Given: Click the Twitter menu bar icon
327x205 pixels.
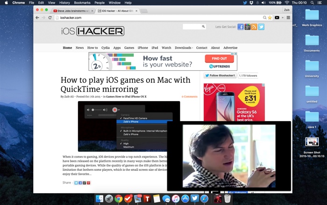Looking at the screenshot, I should coord(245,3).
